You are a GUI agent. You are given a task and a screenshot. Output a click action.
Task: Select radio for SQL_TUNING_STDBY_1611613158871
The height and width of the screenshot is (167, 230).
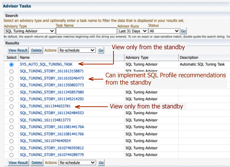(11, 71)
